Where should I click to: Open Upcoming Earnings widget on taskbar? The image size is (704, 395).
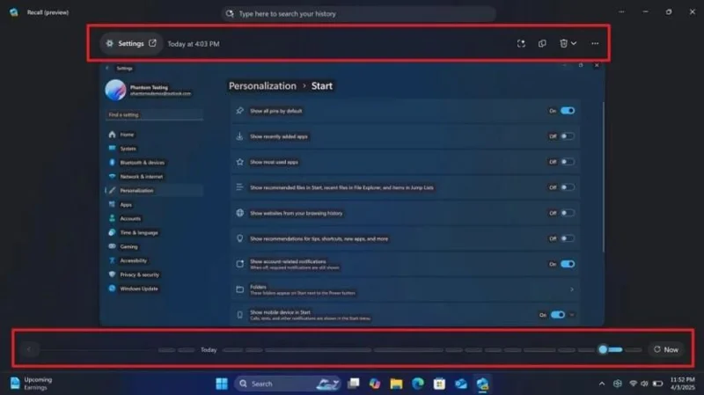(32, 384)
